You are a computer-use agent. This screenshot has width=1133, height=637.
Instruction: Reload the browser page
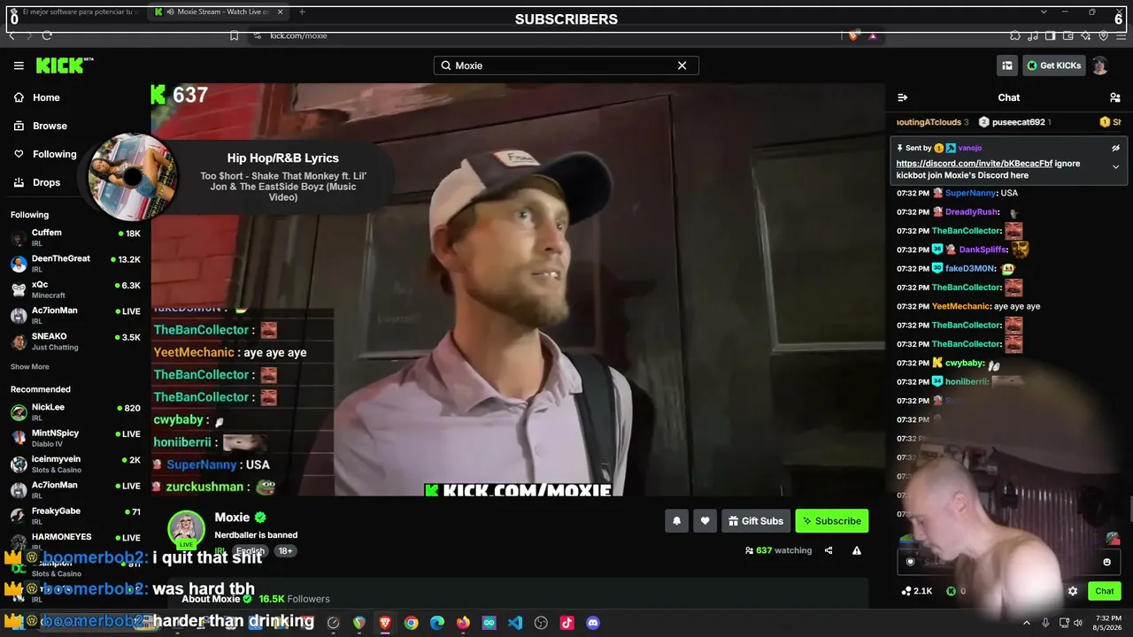point(47,35)
